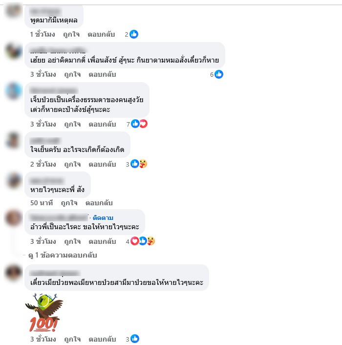
Task: Click the heart reaction beside count 7
Action: point(144,124)
